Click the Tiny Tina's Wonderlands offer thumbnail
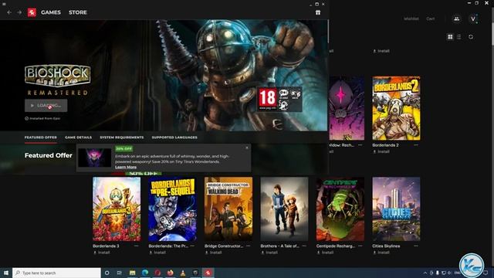Screen dimensions: 494x278 [94, 158]
